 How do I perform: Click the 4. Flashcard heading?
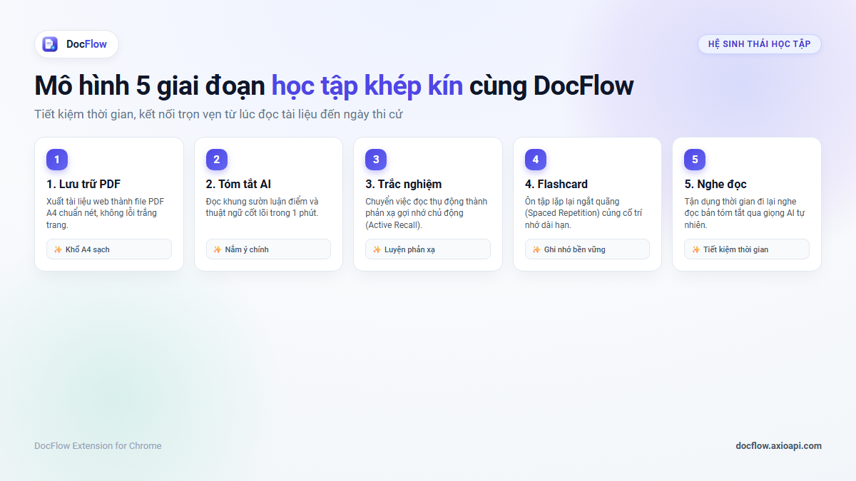click(556, 185)
